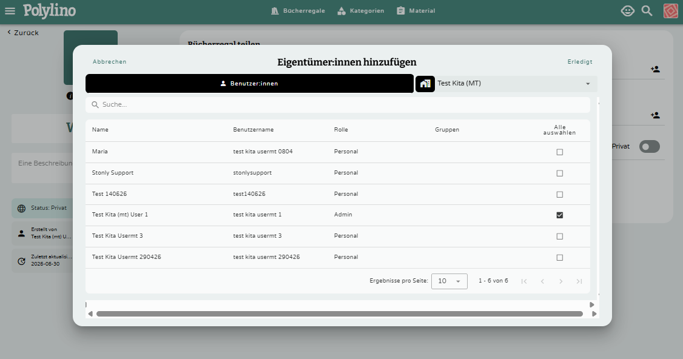Screen dimensions: 683x359
Task: Go to the last results page
Action: 579,281
